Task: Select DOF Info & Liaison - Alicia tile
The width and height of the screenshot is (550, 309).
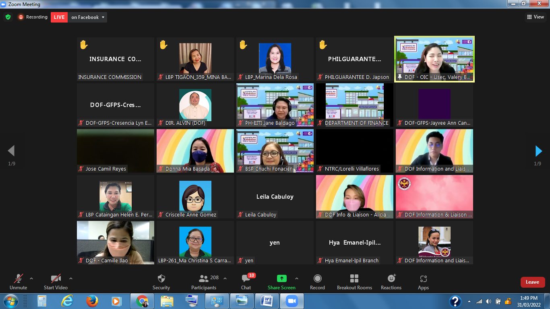Action: tap(355, 197)
